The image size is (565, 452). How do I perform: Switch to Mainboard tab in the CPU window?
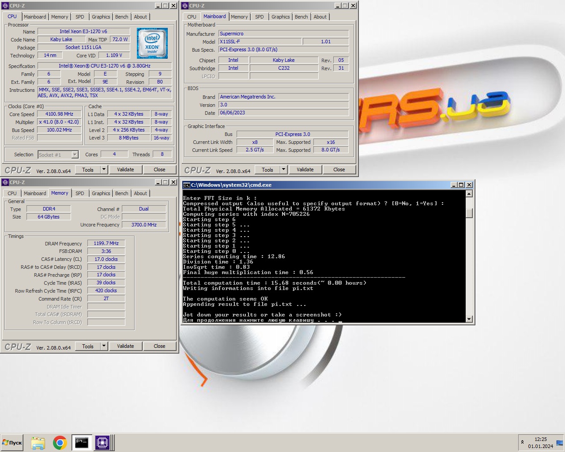(x=35, y=17)
